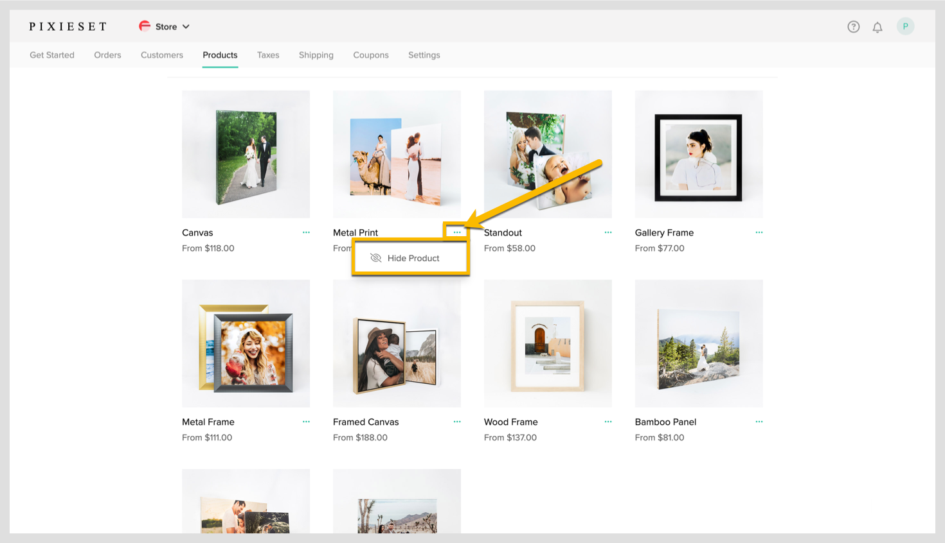Click the price From $81.00
The height and width of the screenshot is (543, 945).
tap(660, 438)
